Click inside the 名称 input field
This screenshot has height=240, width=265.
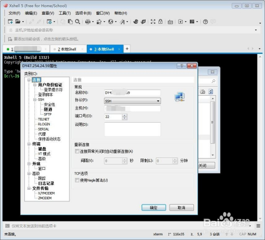[x=132, y=93]
